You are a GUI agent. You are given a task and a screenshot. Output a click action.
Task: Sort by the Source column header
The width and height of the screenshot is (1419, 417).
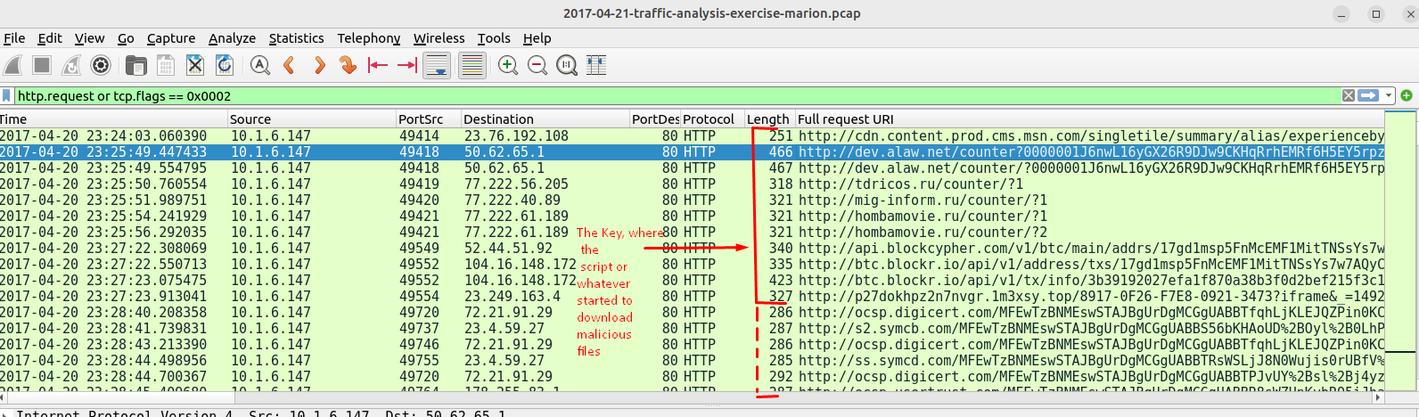[x=312, y=119]
